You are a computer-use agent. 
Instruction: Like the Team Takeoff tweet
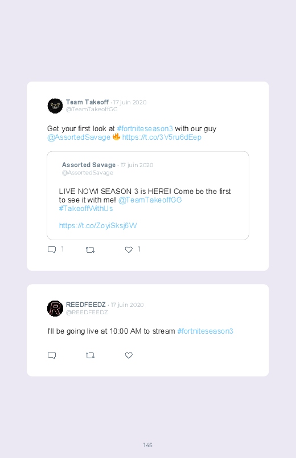129,250
